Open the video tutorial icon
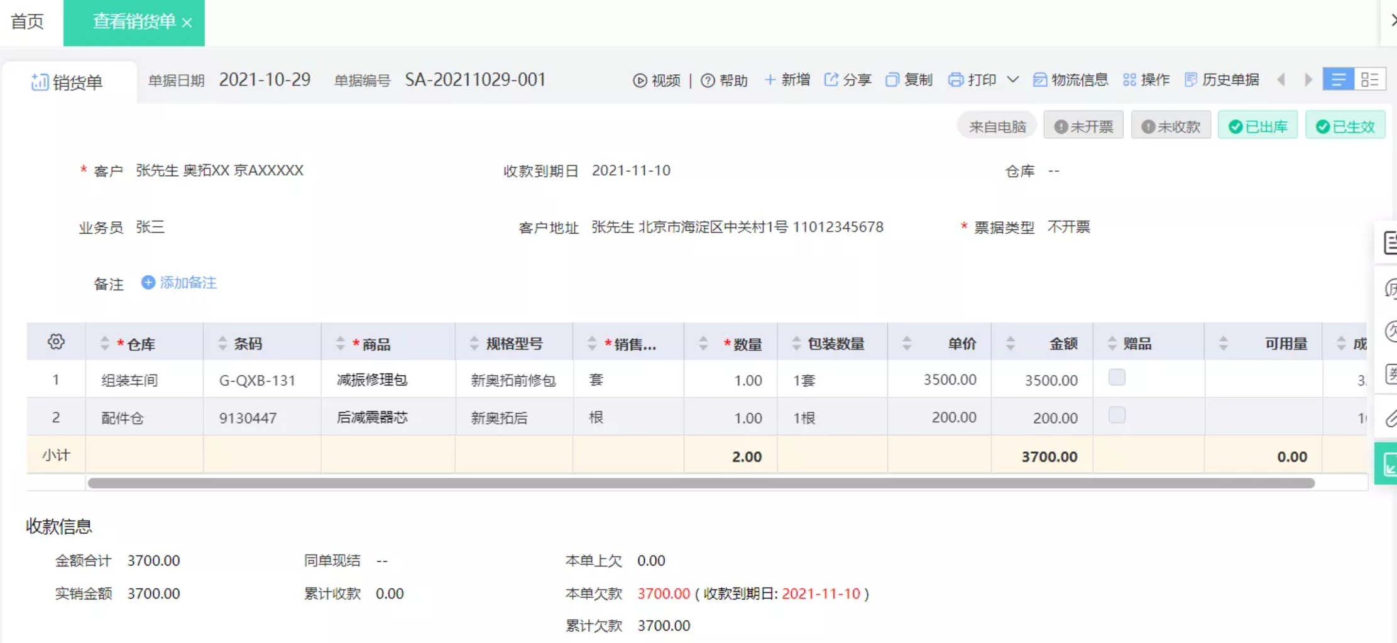This screenshot has width=1397, height=643. [x=640, y=80]
